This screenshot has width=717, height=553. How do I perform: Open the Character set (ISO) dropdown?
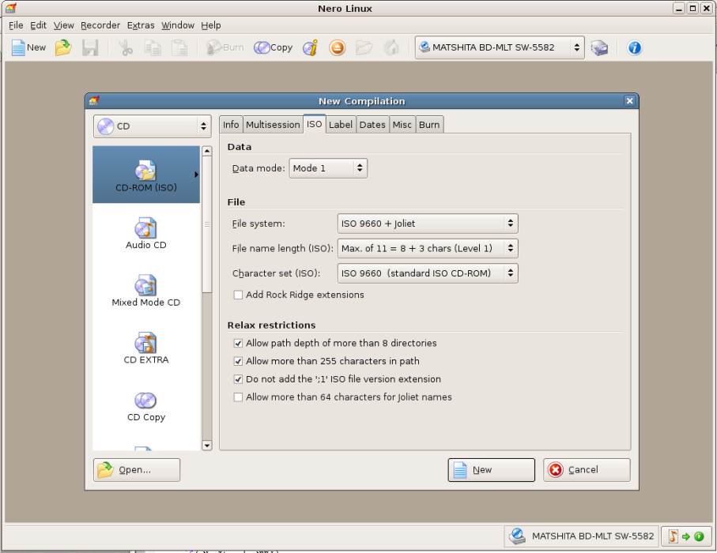pyautogui.click(x=428, y=274)
